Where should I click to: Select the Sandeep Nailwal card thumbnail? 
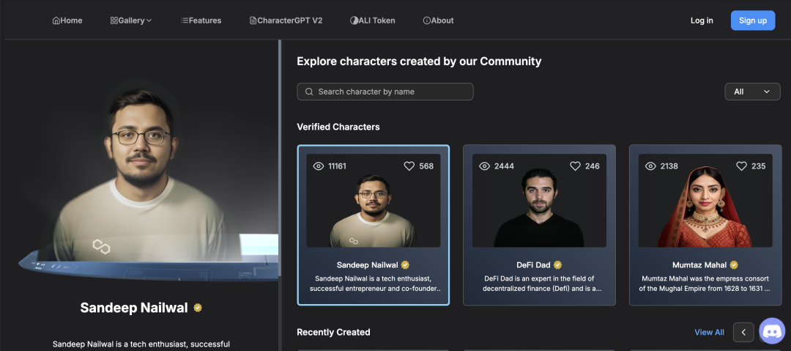coord(374,201)
